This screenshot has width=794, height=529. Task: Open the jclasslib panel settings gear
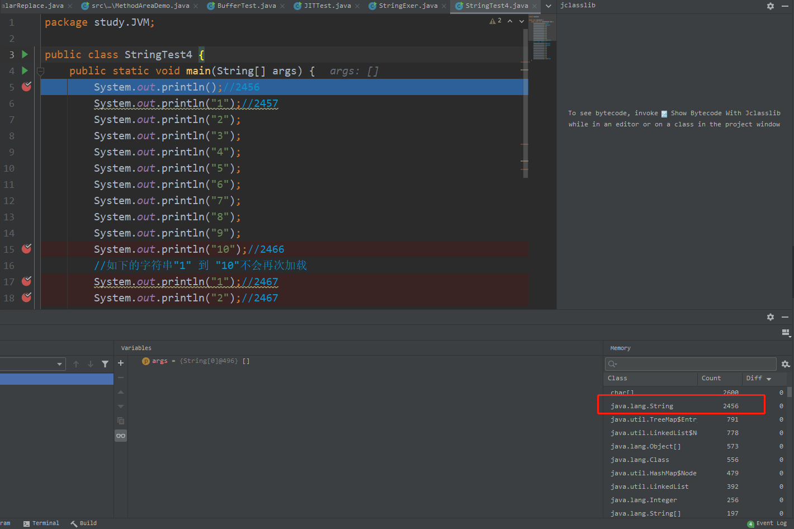point(771,6)
